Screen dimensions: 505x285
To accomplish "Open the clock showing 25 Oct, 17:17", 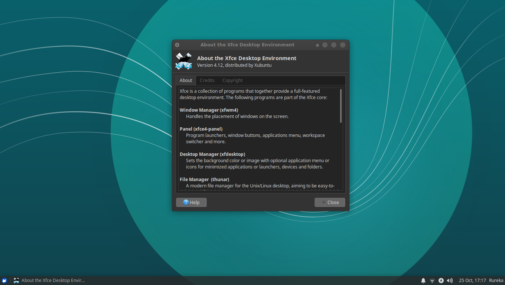I will click(472, 281).
